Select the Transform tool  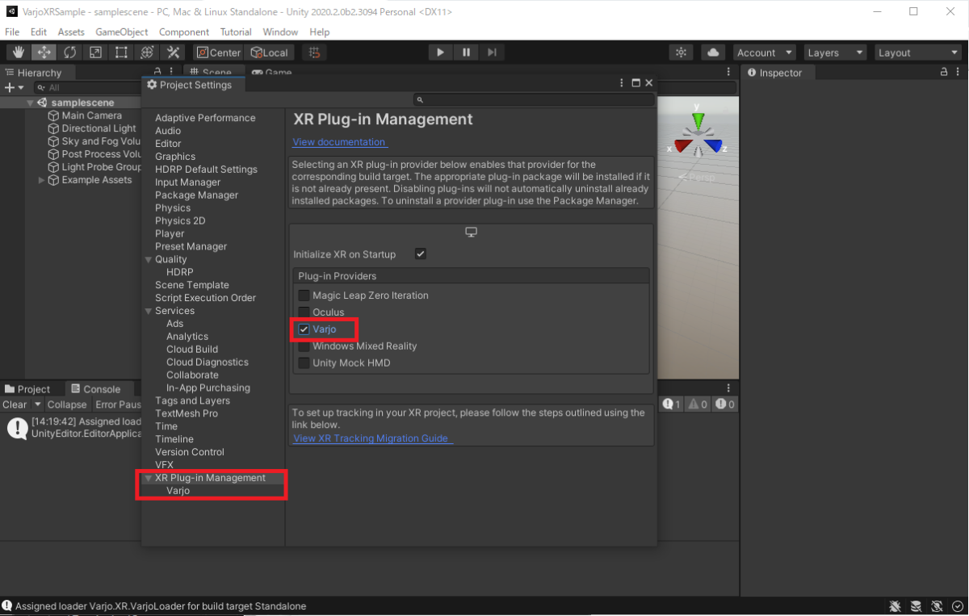pyautogui.click(x=147, y=52)
